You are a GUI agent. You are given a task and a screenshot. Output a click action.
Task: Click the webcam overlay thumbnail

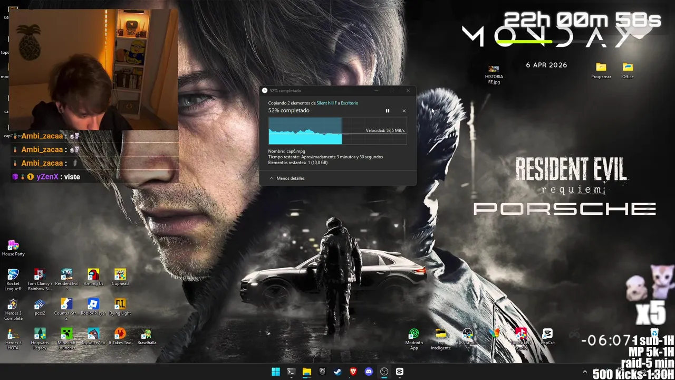(93, 69)
